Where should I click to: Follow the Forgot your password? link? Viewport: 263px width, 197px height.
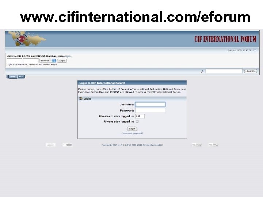click(132, 134)
